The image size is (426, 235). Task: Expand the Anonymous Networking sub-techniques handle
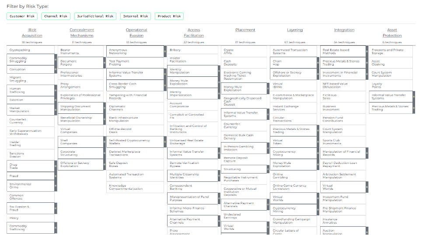tap(164, 51)
